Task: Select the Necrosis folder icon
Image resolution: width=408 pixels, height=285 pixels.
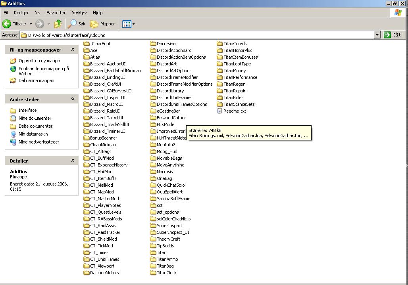Action: click(x=153, y=172)
